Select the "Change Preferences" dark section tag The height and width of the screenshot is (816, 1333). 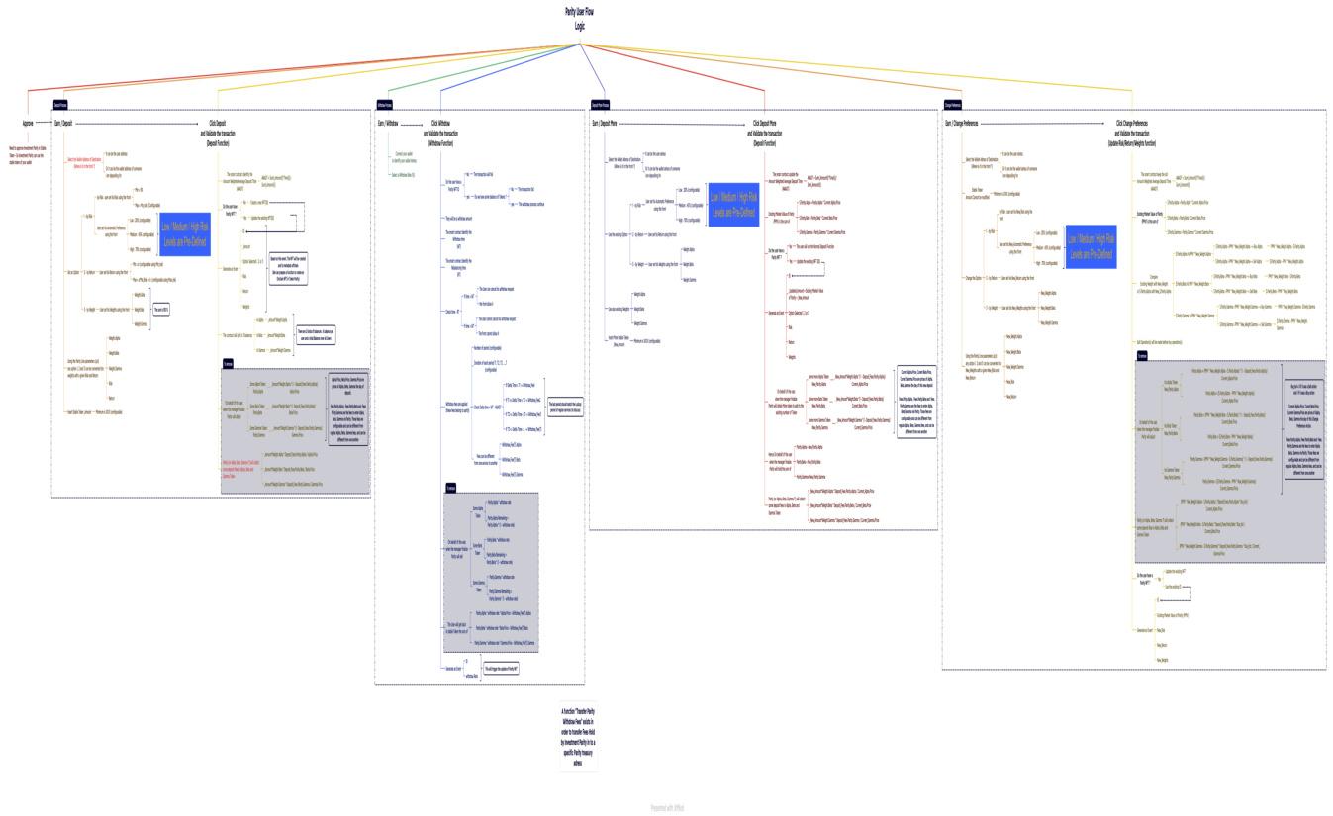[952, 105]
